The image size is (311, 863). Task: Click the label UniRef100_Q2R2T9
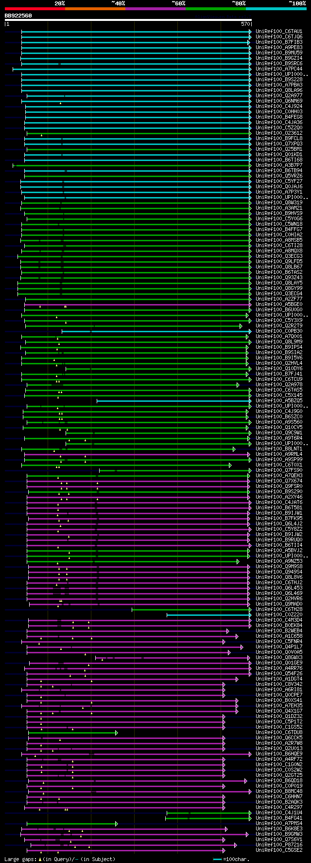tap(279, 326)
